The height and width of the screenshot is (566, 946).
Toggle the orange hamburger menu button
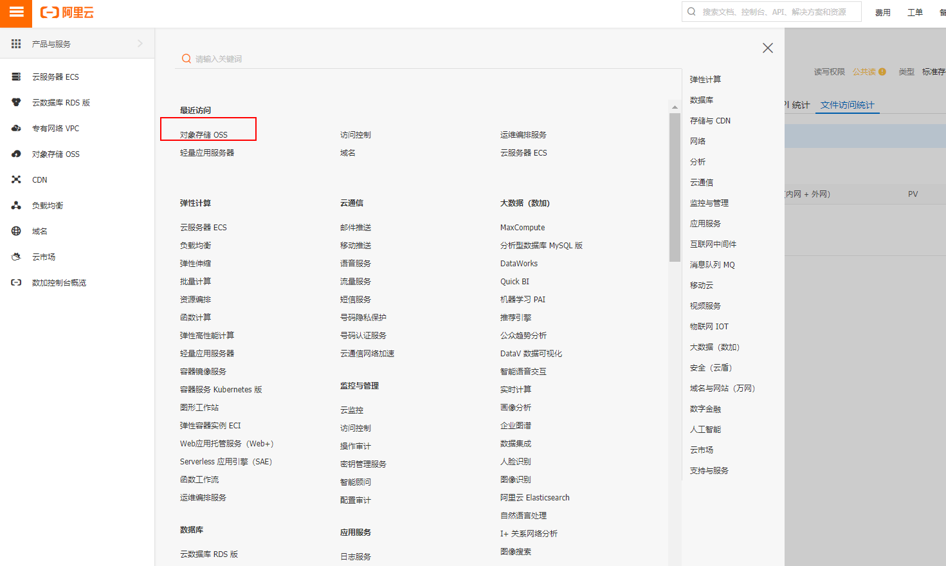(x=16, y=13)
